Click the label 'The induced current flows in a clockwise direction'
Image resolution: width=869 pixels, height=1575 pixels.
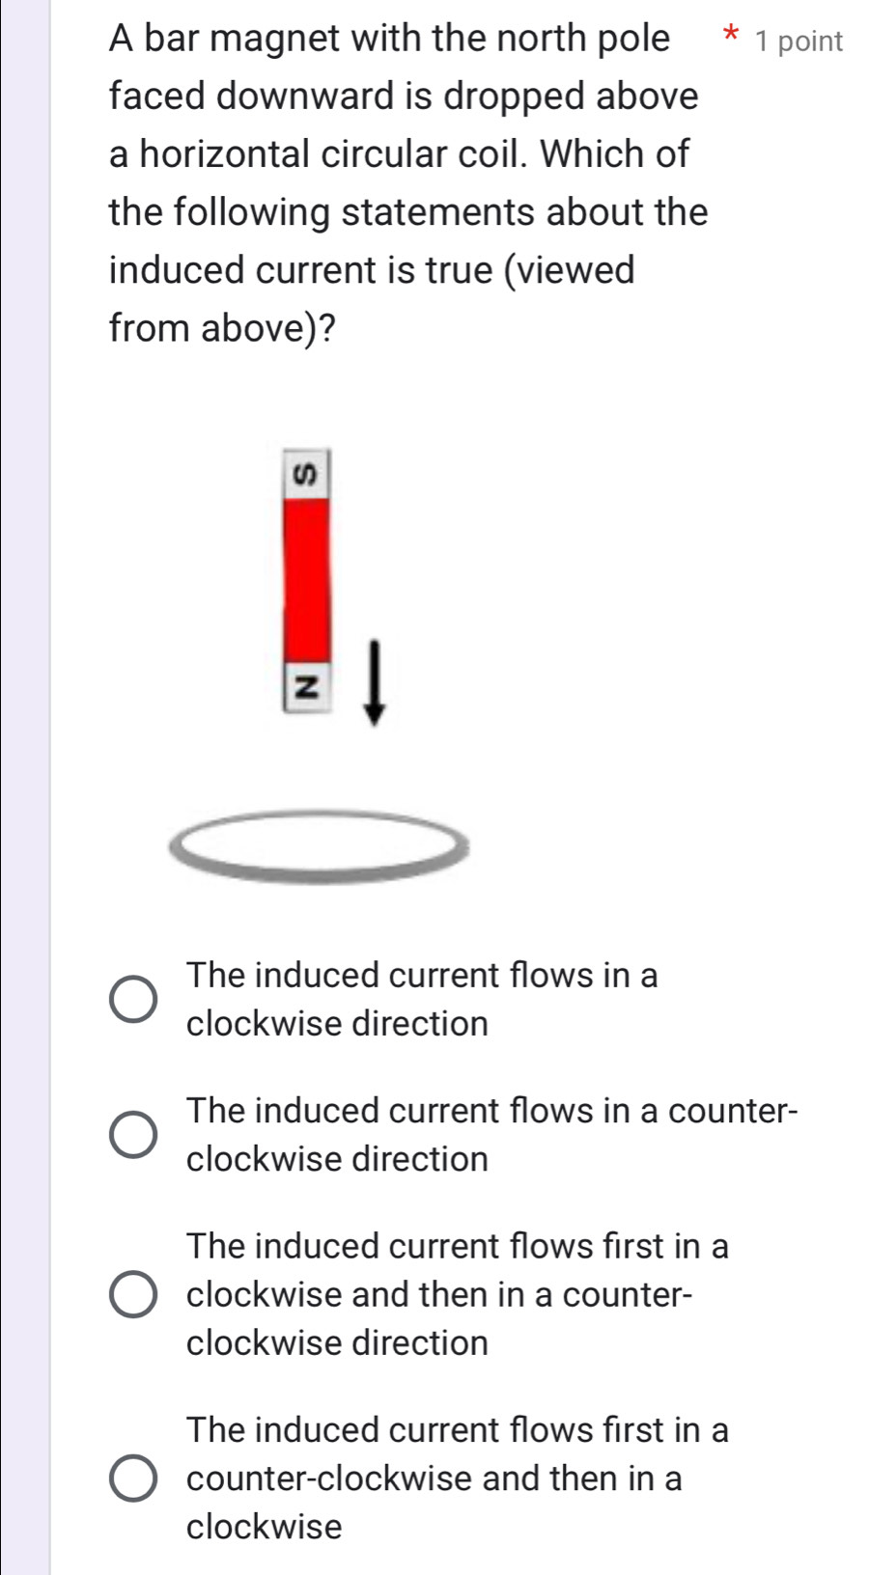point(422,999)
